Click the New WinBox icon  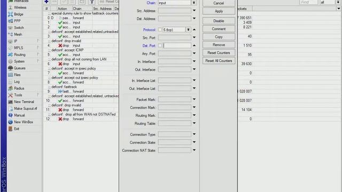[10, 122]
